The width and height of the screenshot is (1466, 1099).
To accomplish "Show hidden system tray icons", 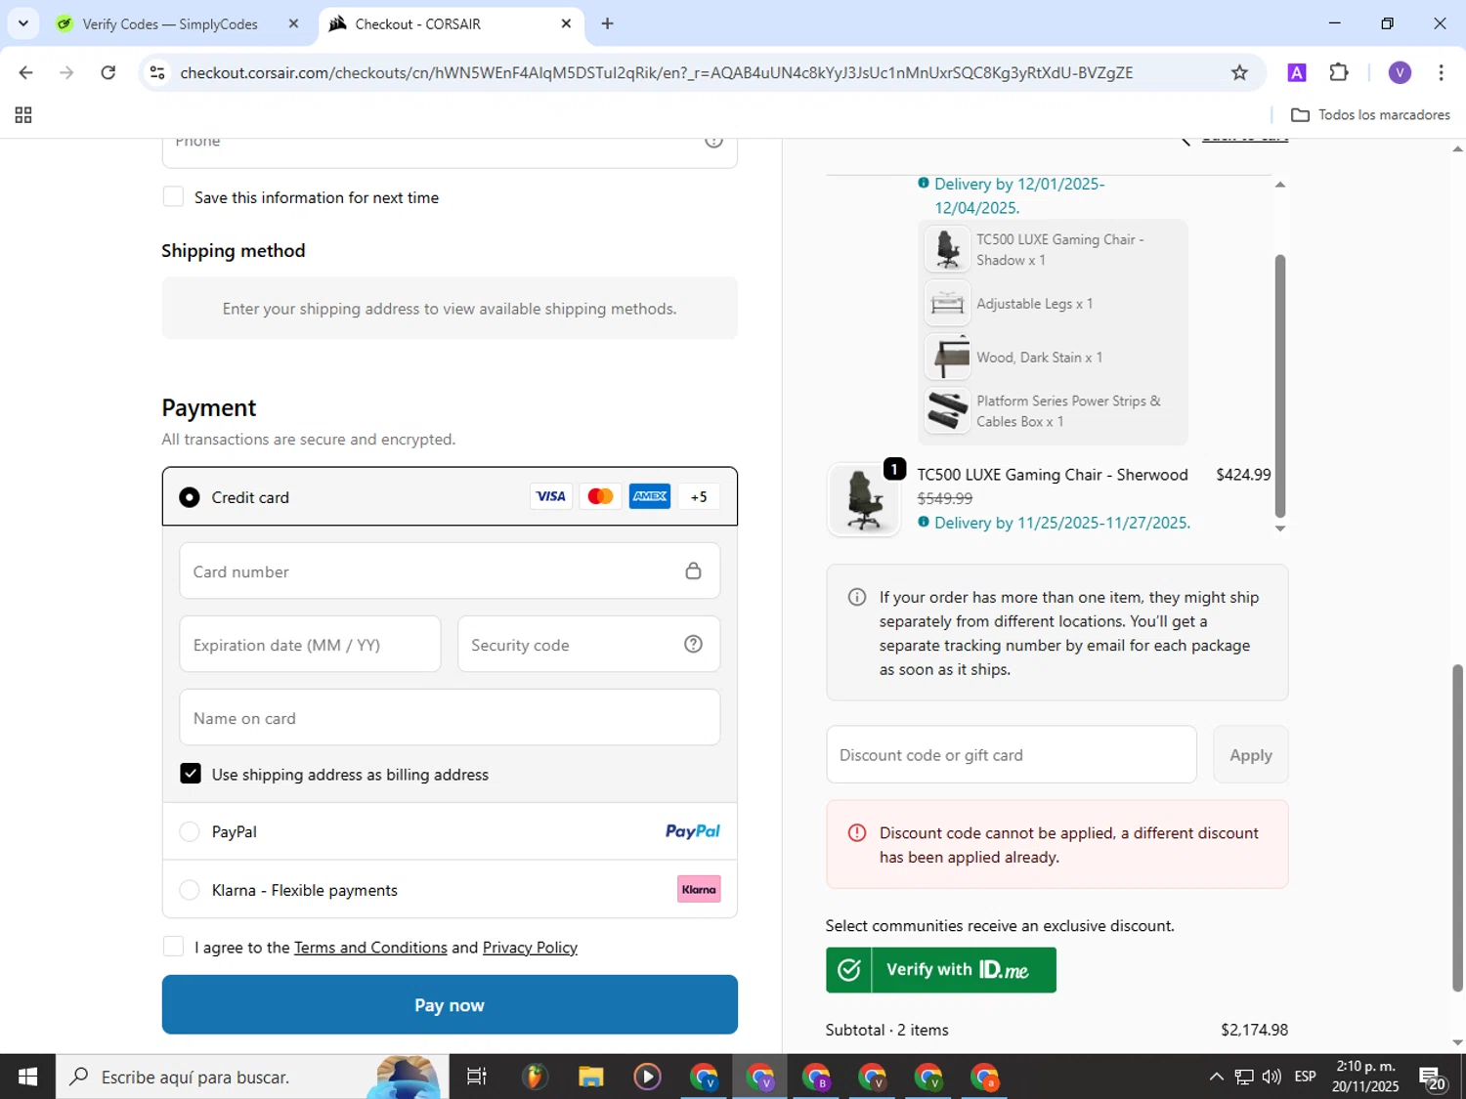I will tap(1216, 1077).
